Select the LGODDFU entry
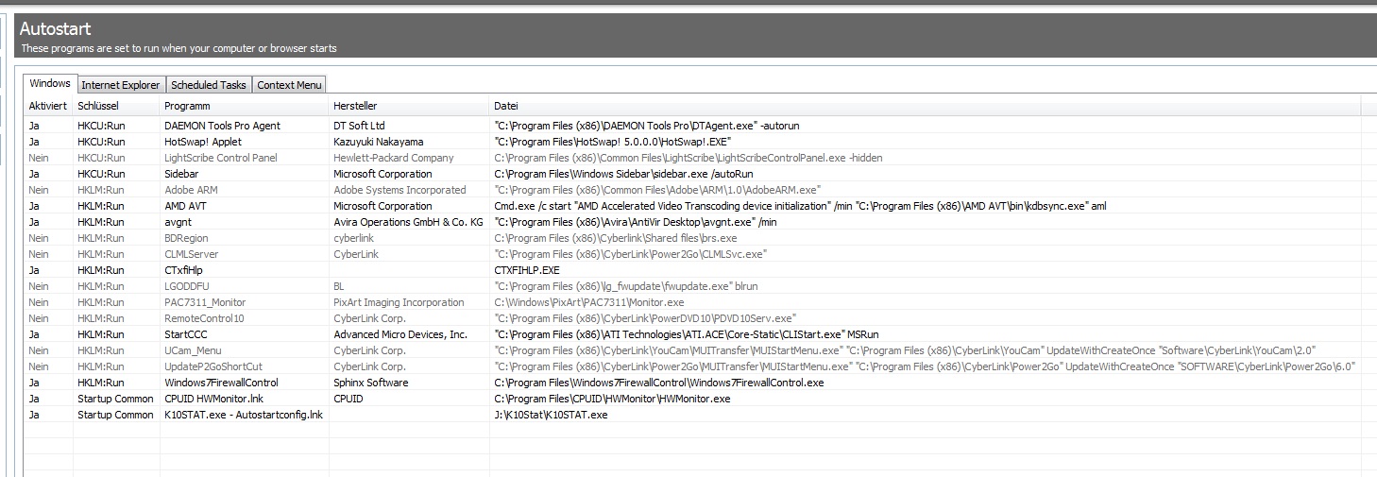This screenshot has height=477, width=1377. tap(188, 286)
